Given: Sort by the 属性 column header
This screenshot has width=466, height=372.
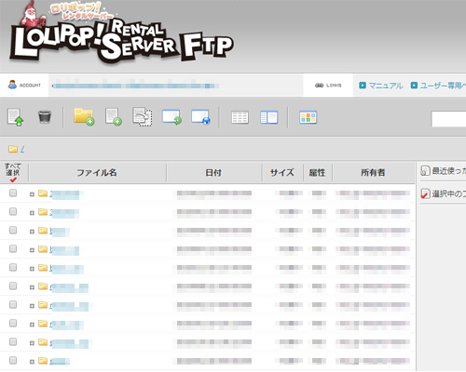Looking at the screenshot, I should 317,173.
